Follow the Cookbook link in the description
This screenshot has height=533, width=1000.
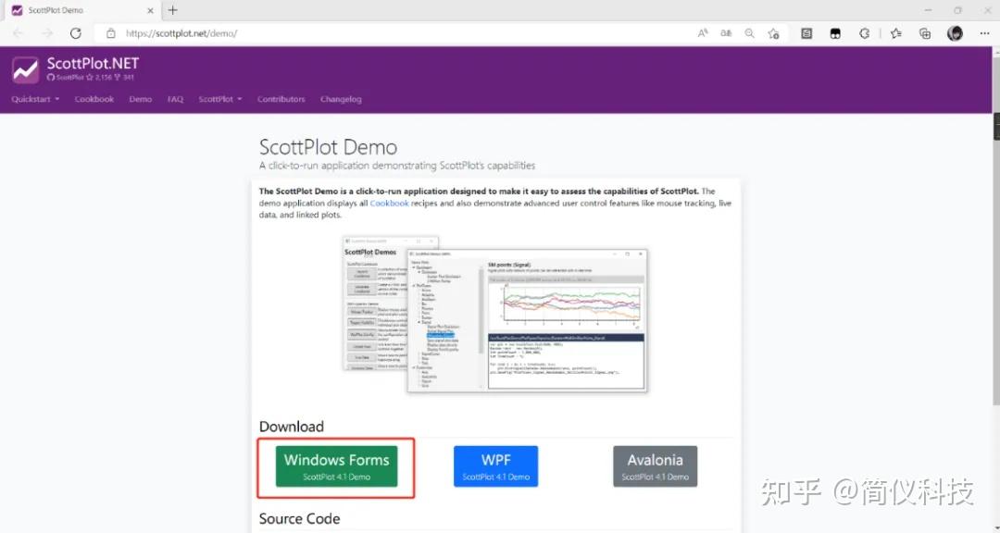click(x=389, y=204)
